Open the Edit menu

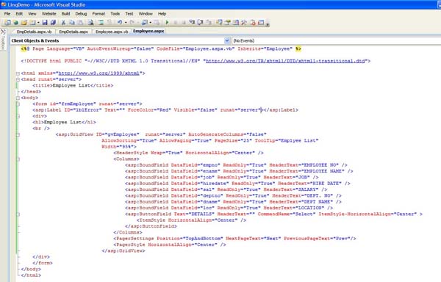tap(19, 13)
